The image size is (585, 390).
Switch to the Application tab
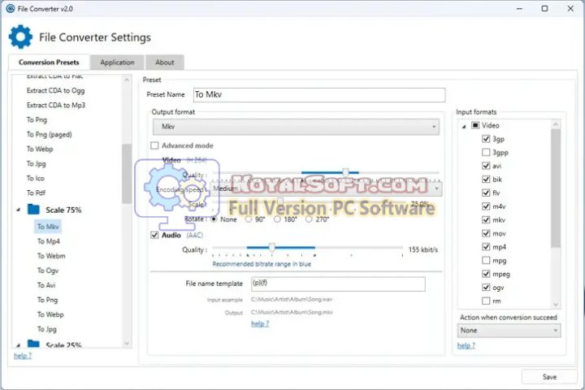(117, 63)
